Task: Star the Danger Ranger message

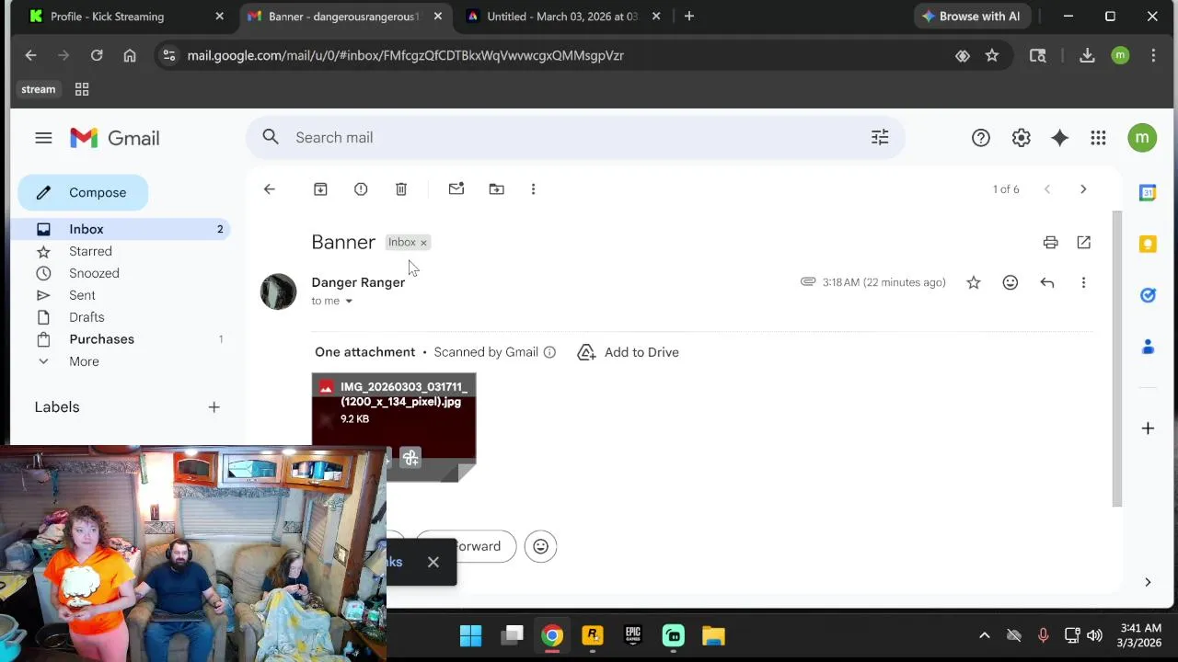Action: pyautogui.click(x=974, y=282)
